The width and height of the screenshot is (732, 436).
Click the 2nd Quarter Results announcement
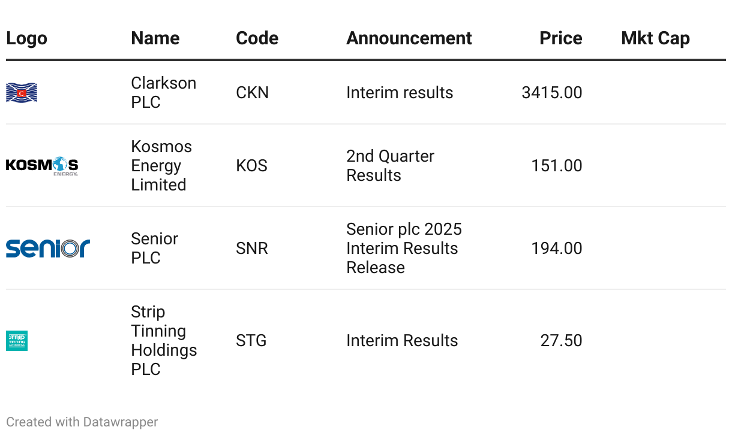[390, 165]
